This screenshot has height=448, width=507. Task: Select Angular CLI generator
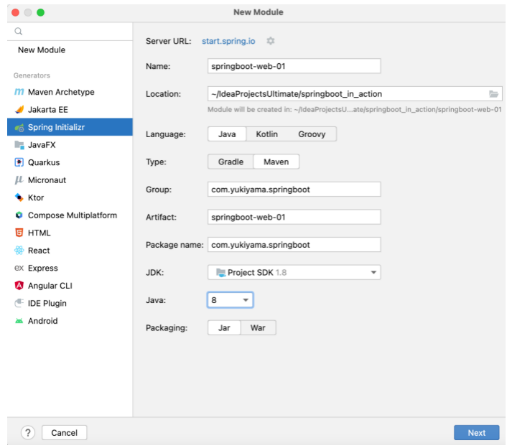point(70,286)
